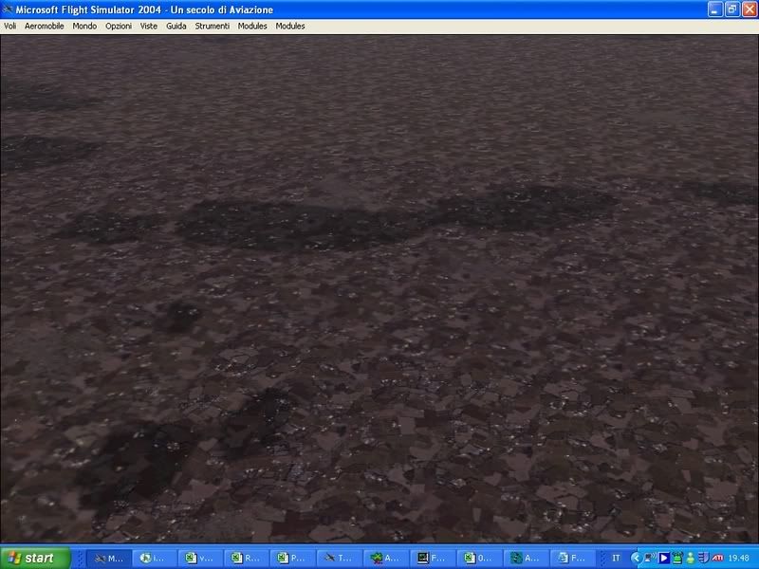
Task: Open the Modules menu right after Strumenti
Action: tap(252, 27)
